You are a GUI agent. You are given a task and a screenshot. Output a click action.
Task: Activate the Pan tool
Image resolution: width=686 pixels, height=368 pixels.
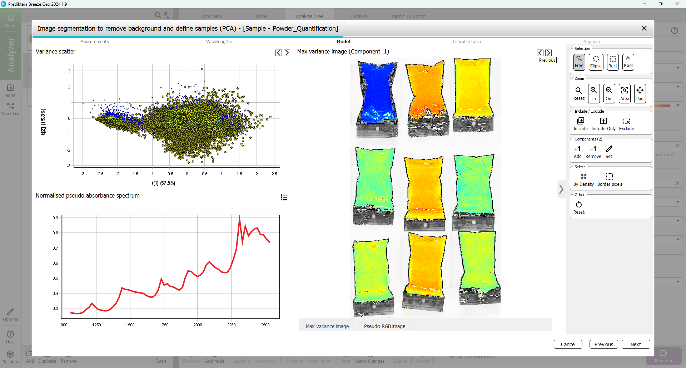pyautogui.click(x=640, y=93)
